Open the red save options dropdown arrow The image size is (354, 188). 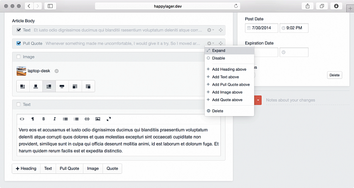[258, 100]
